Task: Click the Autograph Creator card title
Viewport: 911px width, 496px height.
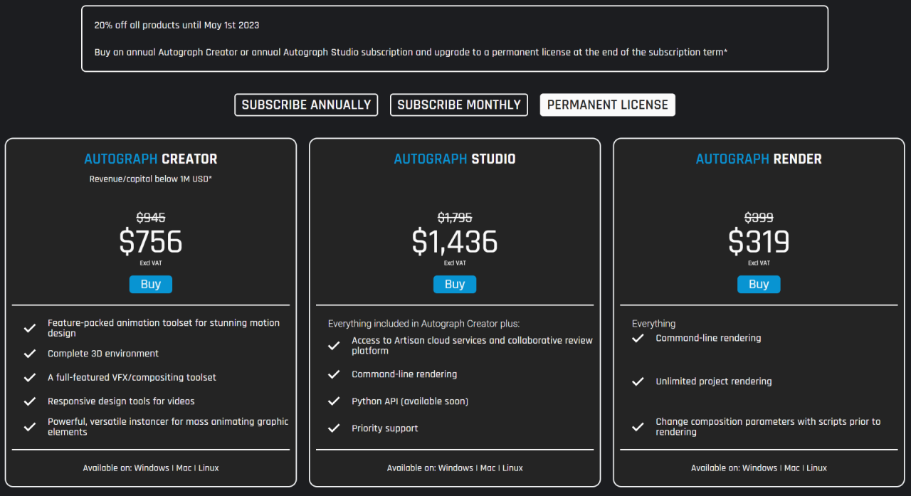Action: tap(151, 159)
